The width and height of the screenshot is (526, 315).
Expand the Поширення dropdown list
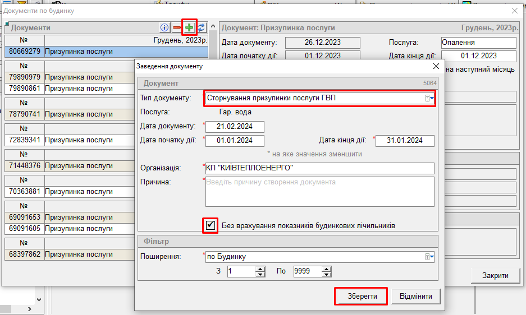(430, 257)
